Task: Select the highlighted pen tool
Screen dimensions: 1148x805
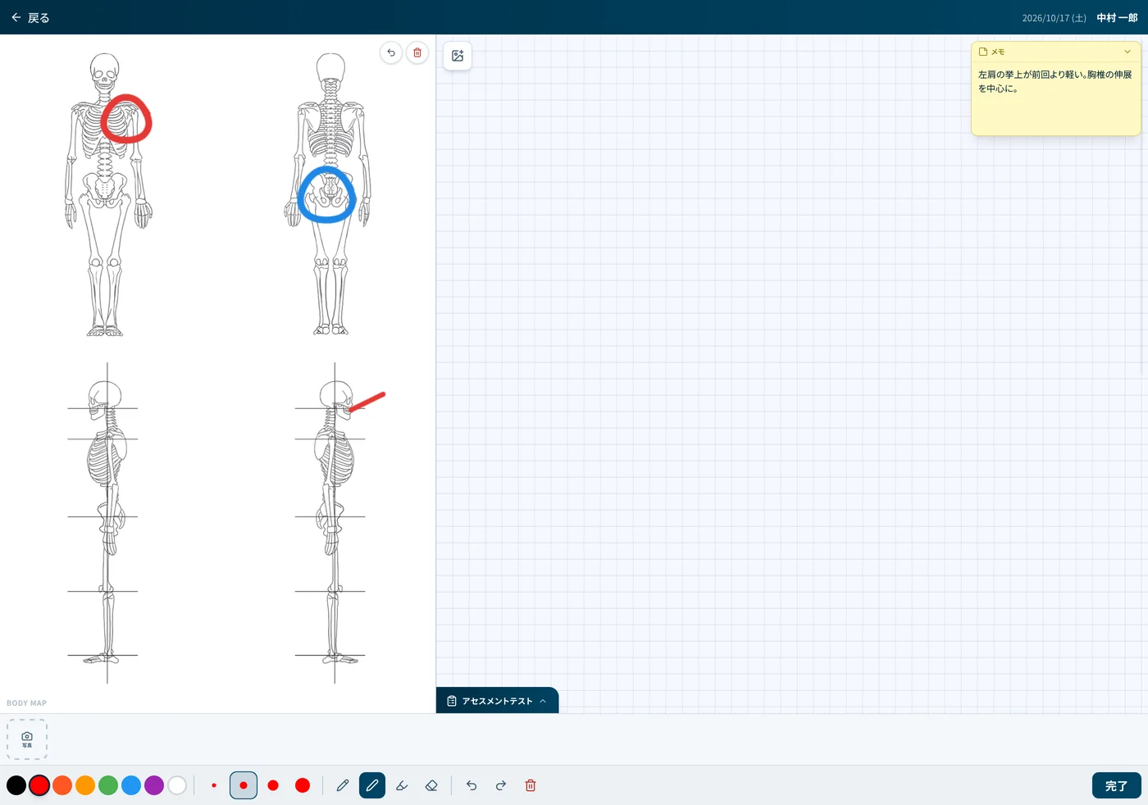Action: (x=372, y=785)
